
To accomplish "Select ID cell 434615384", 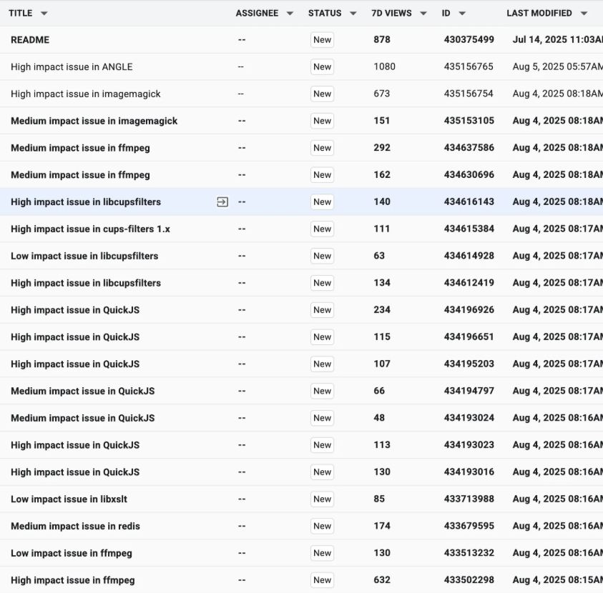I will pos(469,229).
